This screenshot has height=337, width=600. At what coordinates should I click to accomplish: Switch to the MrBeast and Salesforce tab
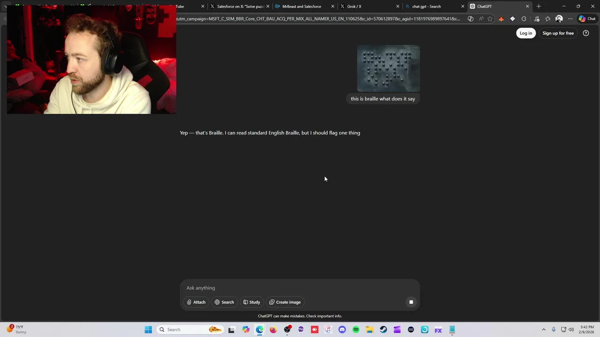click(x=301, y=7)
